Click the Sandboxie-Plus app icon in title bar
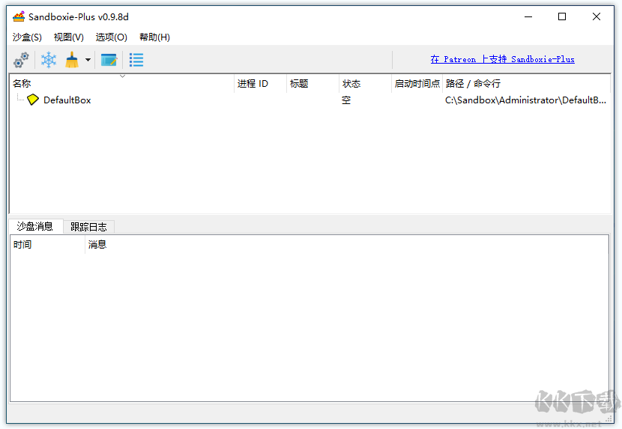622x429 pixels. click(19, 16)
